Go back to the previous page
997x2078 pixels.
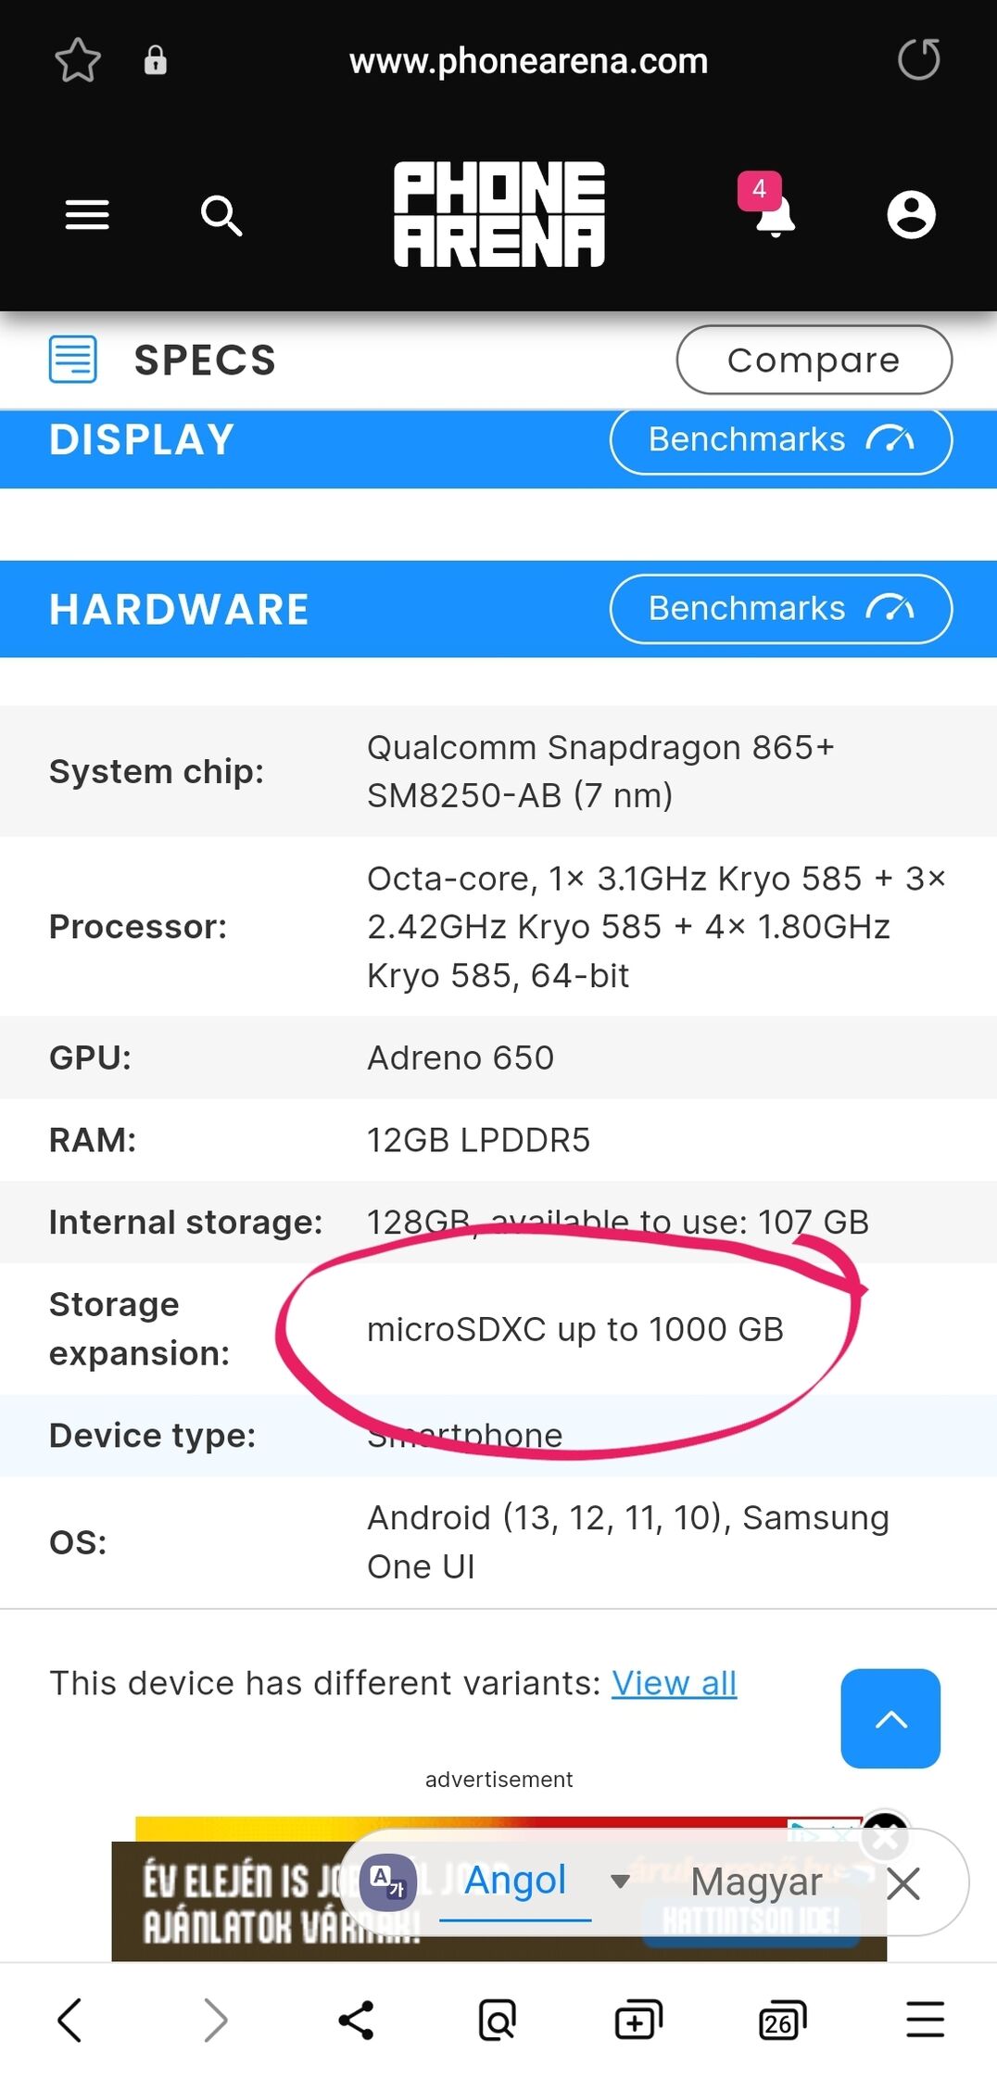click(x=70, y=2020)
